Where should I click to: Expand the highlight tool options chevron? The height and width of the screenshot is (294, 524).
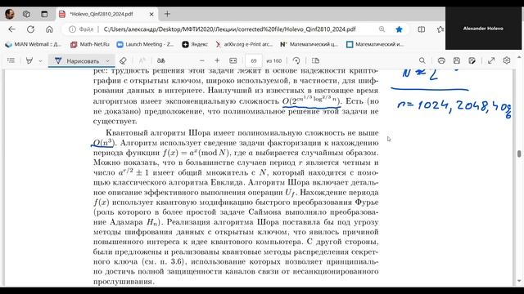[x=40, y=61]
